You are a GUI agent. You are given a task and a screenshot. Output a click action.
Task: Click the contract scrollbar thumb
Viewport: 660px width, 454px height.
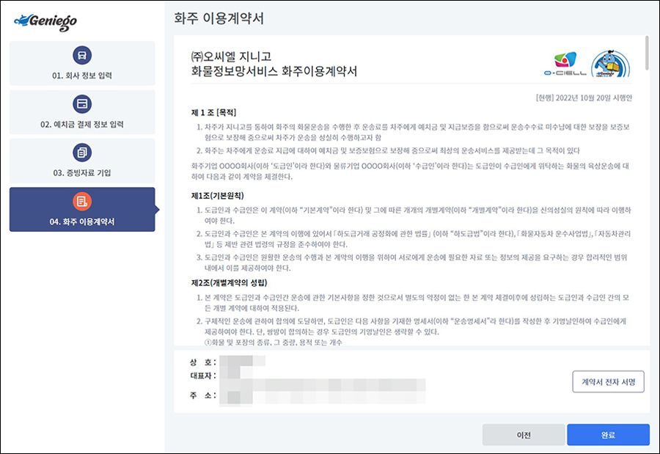(647, 53)
